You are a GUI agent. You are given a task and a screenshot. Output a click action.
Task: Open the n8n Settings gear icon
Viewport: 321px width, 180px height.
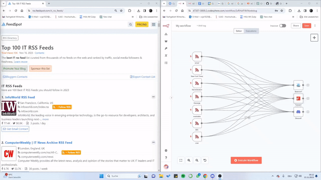166,150
